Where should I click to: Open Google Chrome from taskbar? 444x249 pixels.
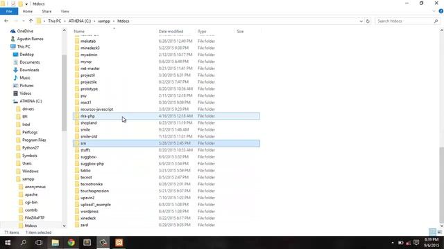tap(71, 243)
